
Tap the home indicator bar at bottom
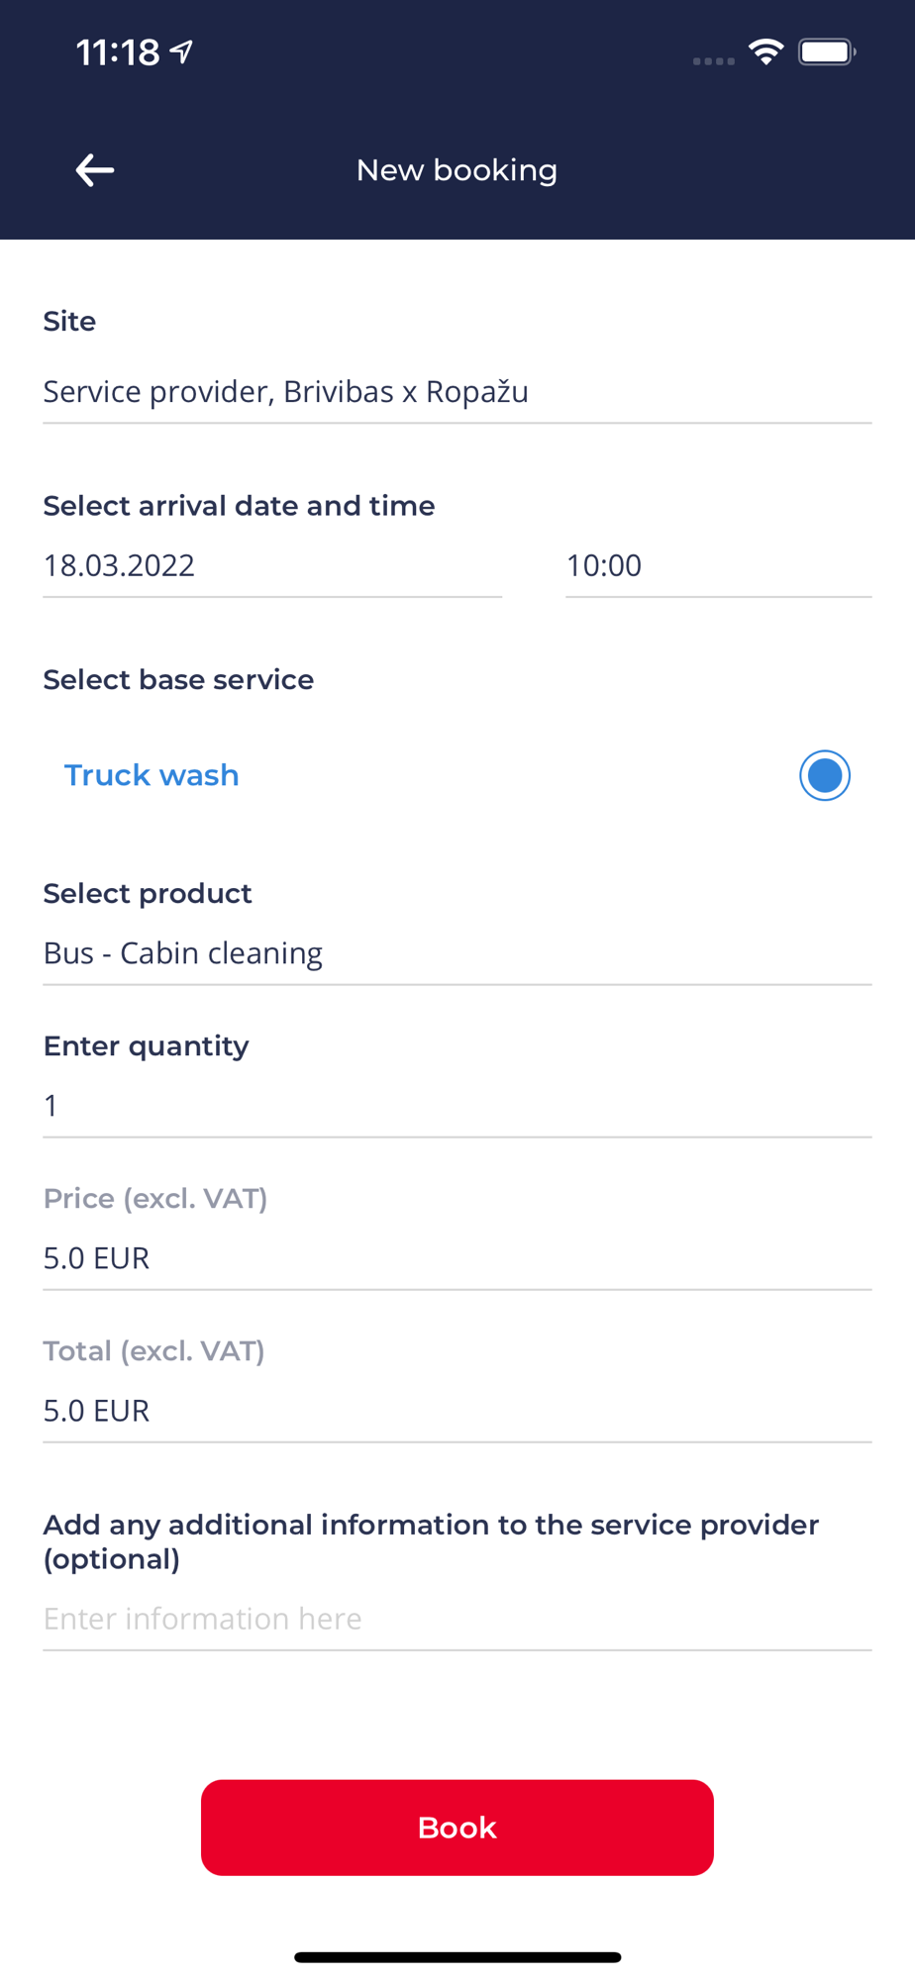pyautogui.click(x=457, y=1957)
